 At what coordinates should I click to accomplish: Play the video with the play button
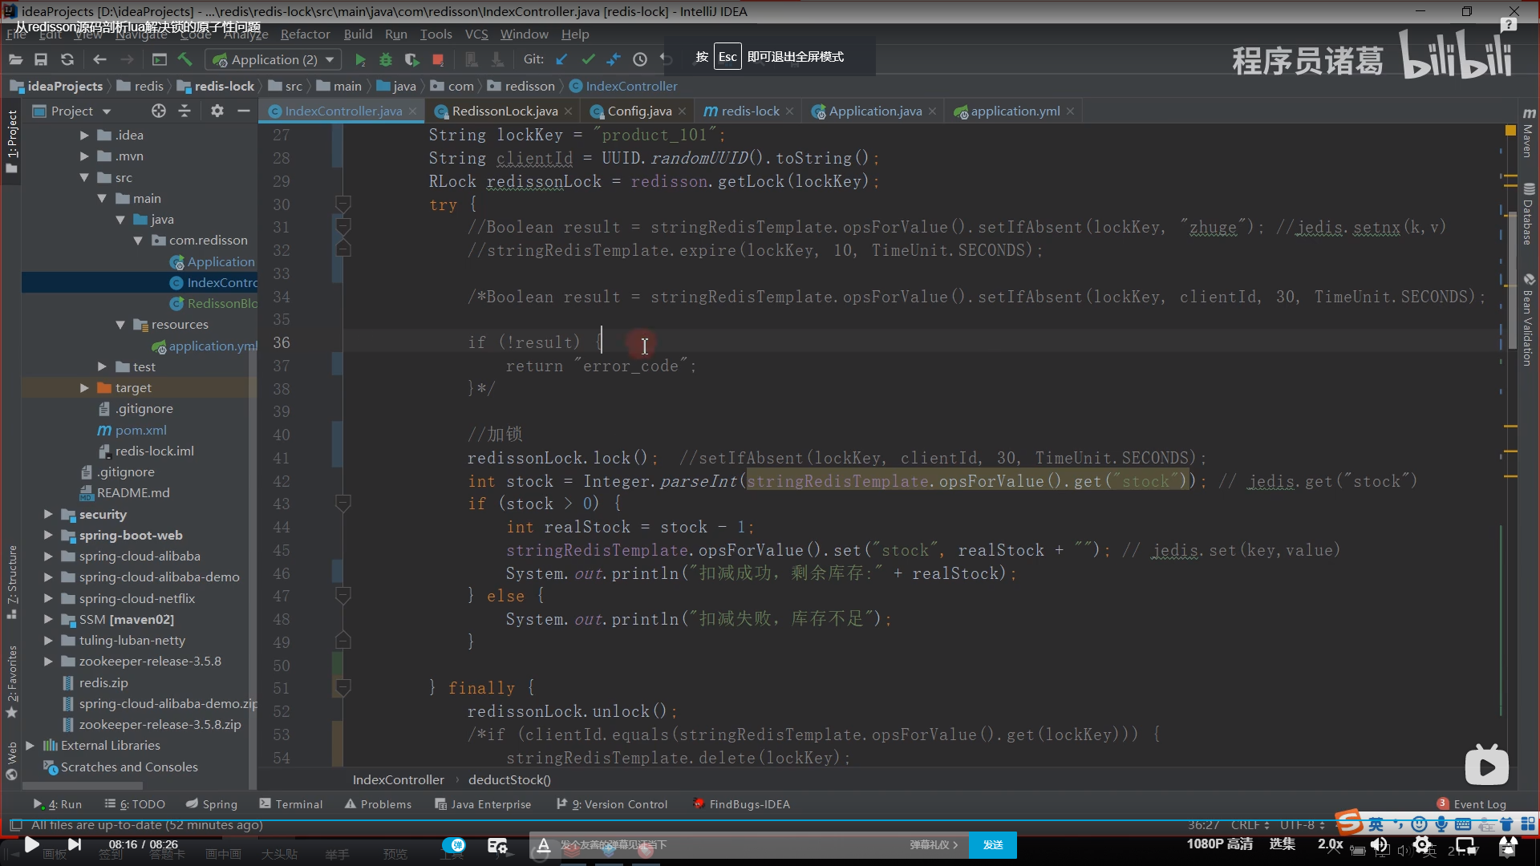pyautogui.click(x=31, y=844)
